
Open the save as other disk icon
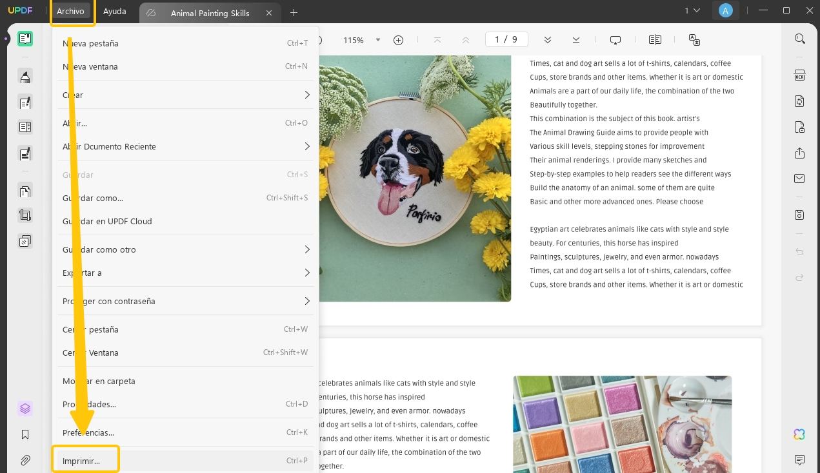tap(800, 215)
